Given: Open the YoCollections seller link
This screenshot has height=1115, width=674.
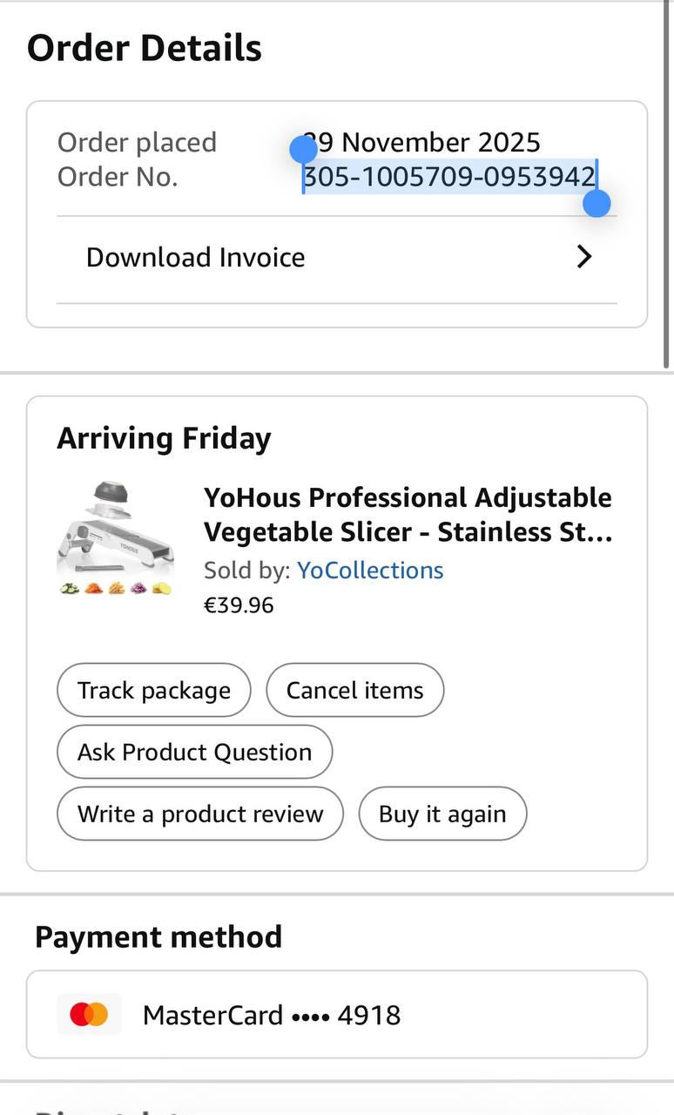Looking at the screenshot, I should click(x=370, y=571).
